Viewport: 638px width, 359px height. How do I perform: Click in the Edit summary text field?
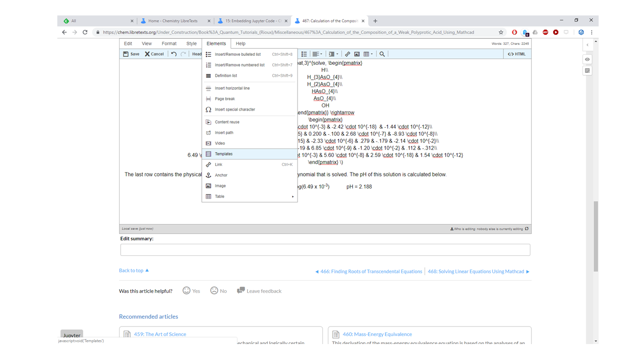coord(325,250)
